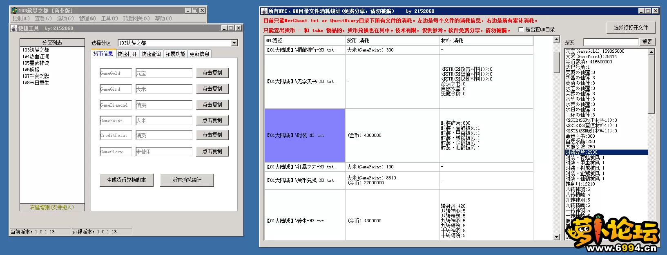This screenshot has height=255, width=667.
Task: Select 193筑梦之都 in the 分区列表 list
Action: [52, 50]
